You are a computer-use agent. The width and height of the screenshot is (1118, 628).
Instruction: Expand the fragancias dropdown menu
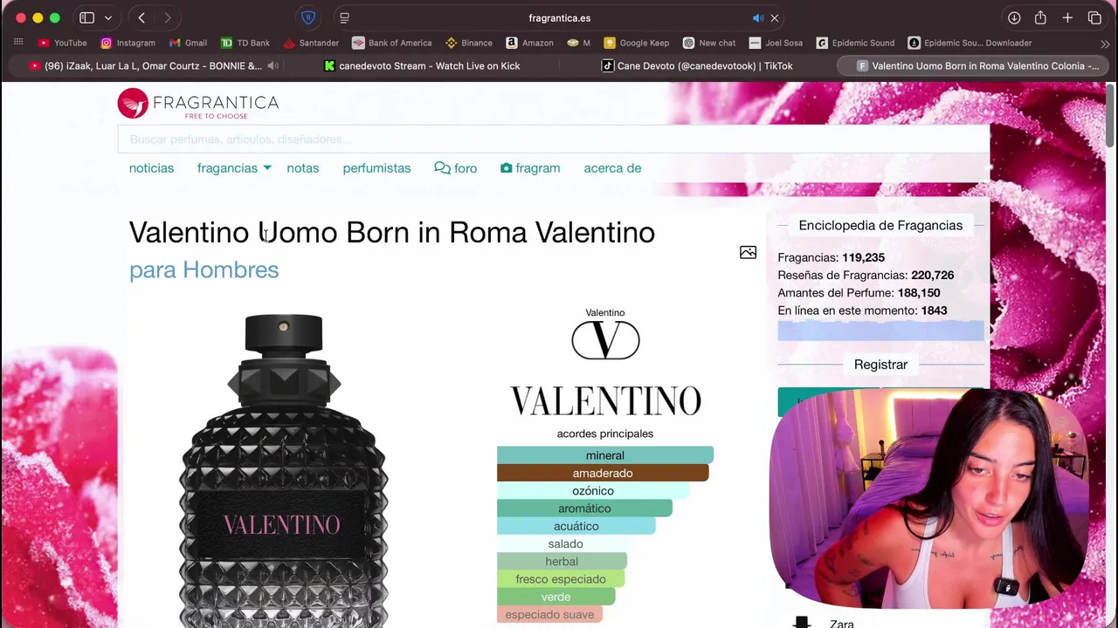pos(234,168)
